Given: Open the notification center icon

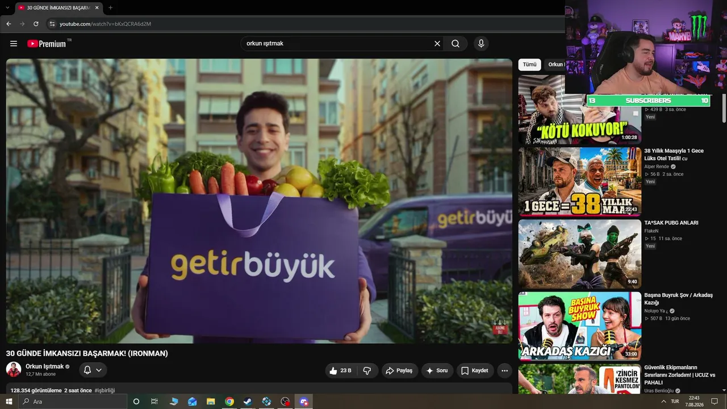Looking at the screenshot, I should pos(715,402).
